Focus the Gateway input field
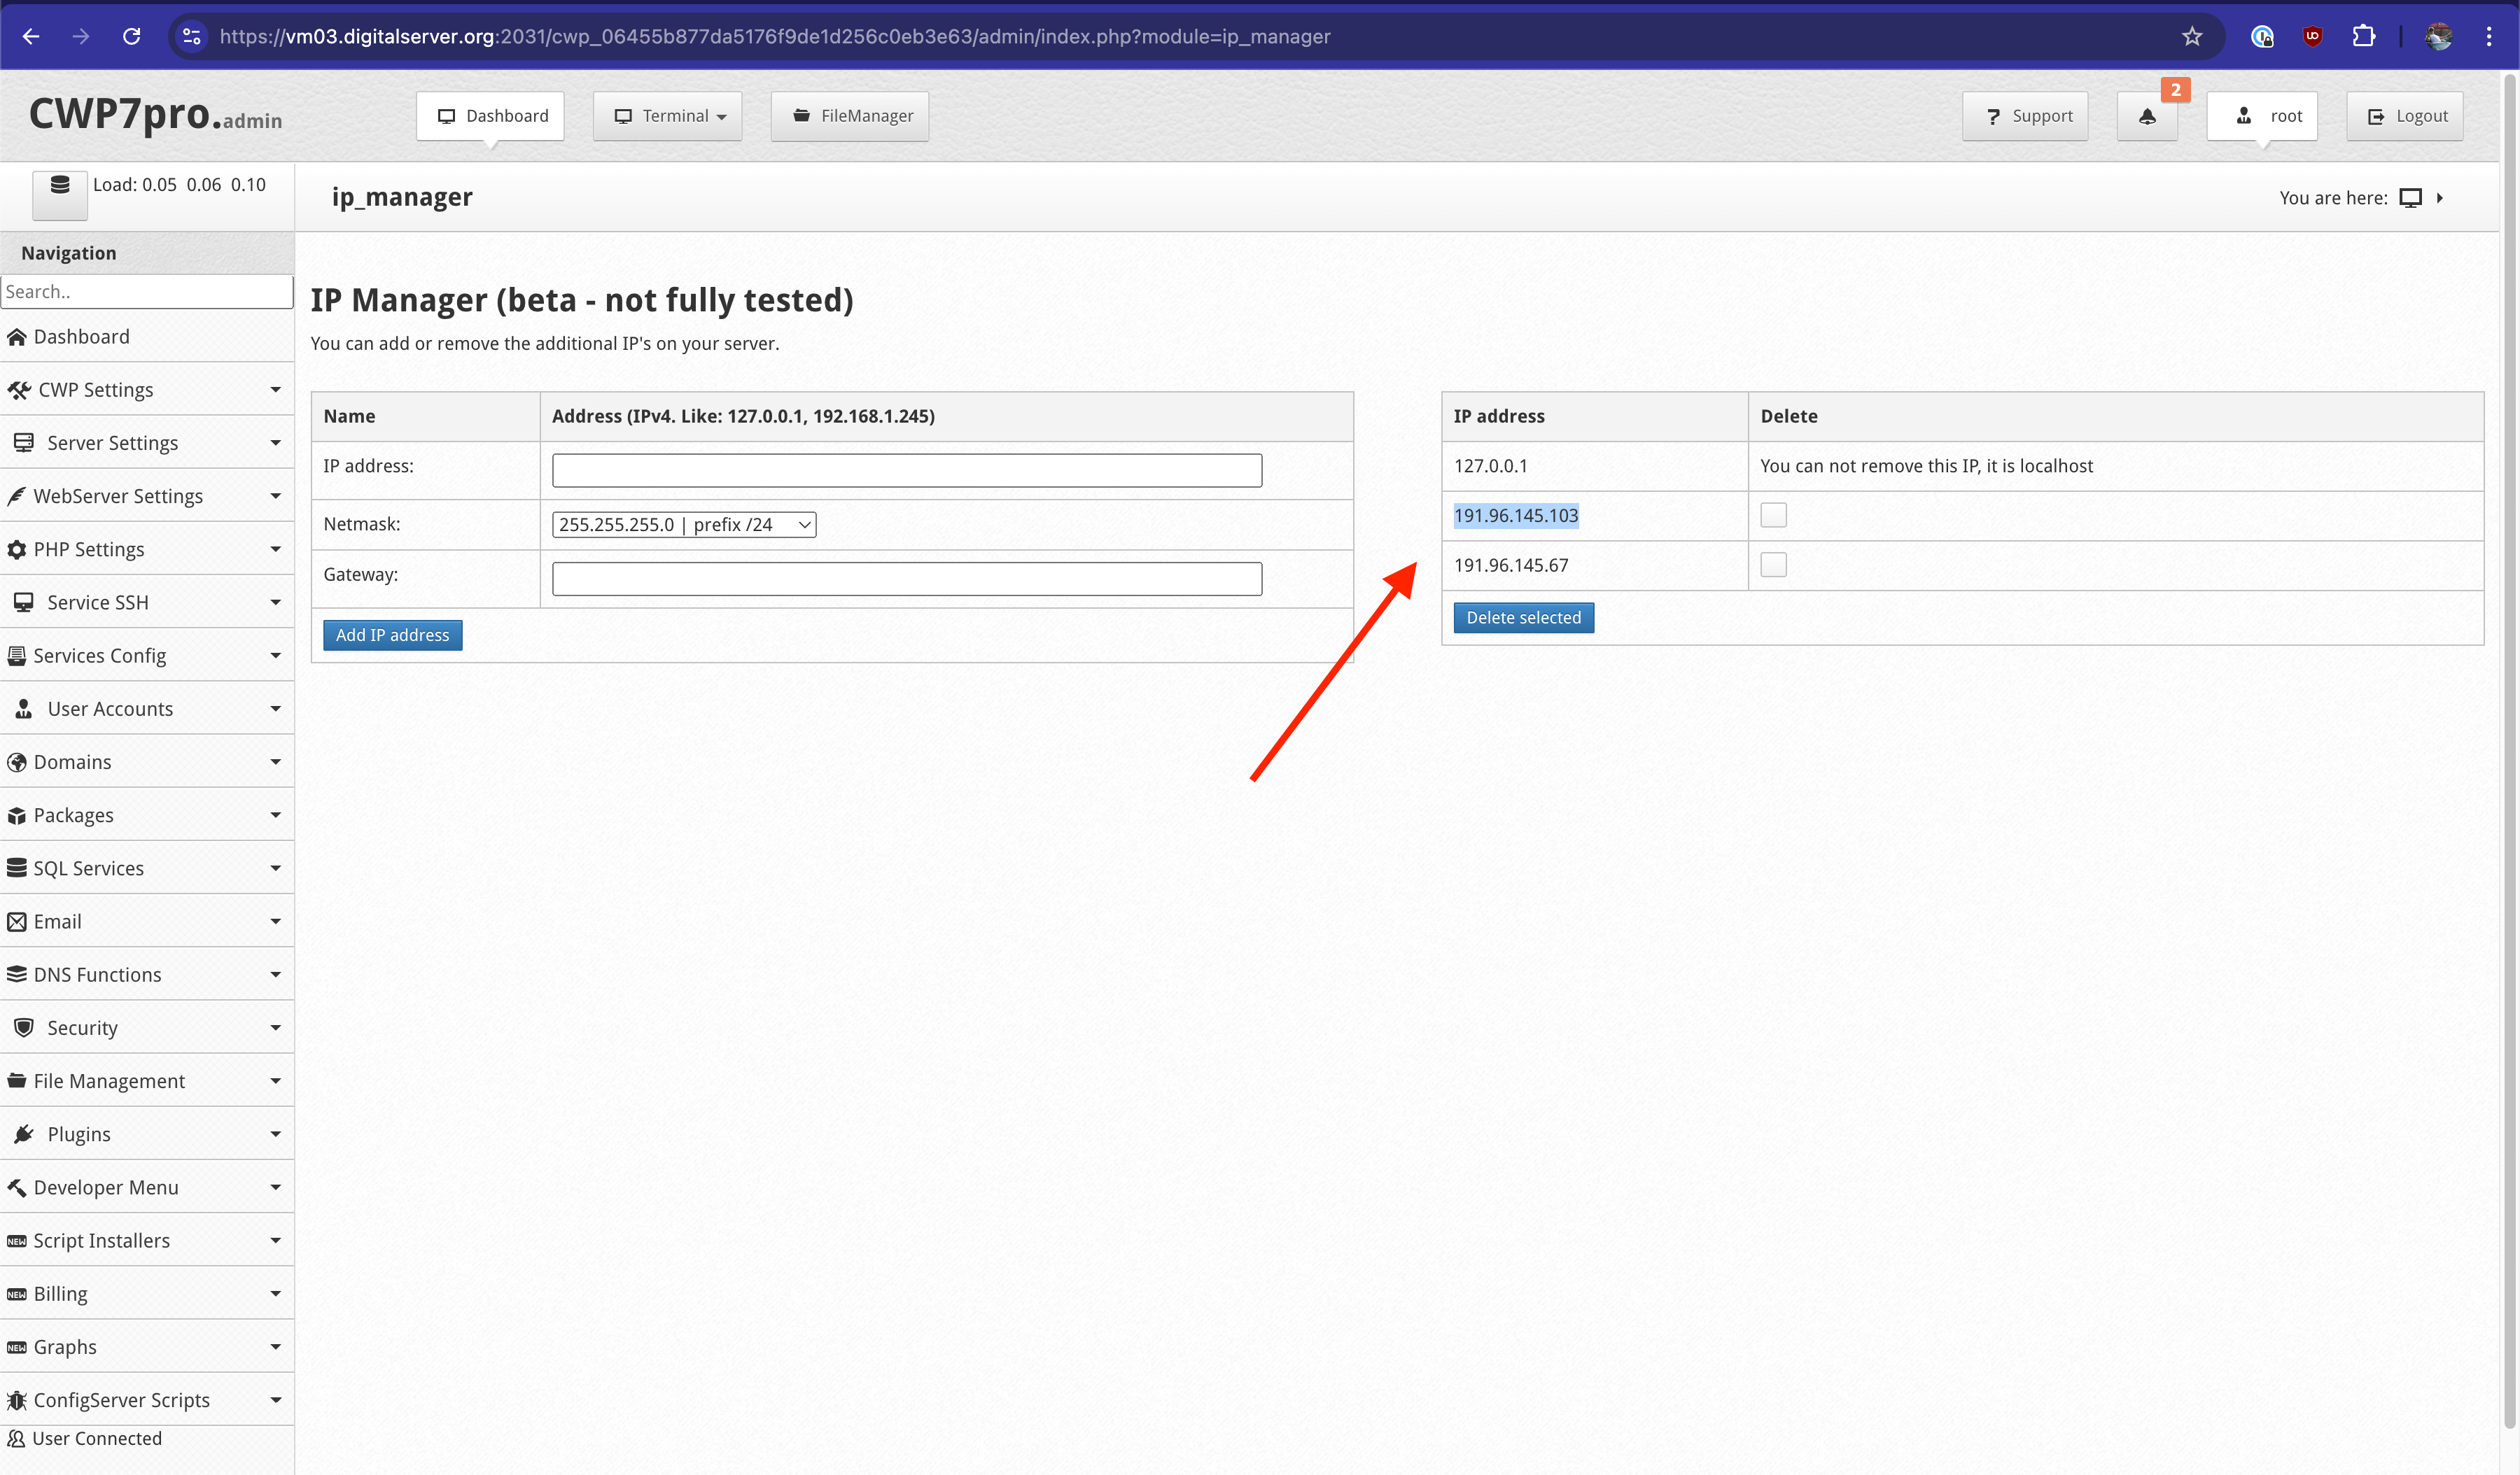This screenshot has width=2520, height=1475. 907,579
